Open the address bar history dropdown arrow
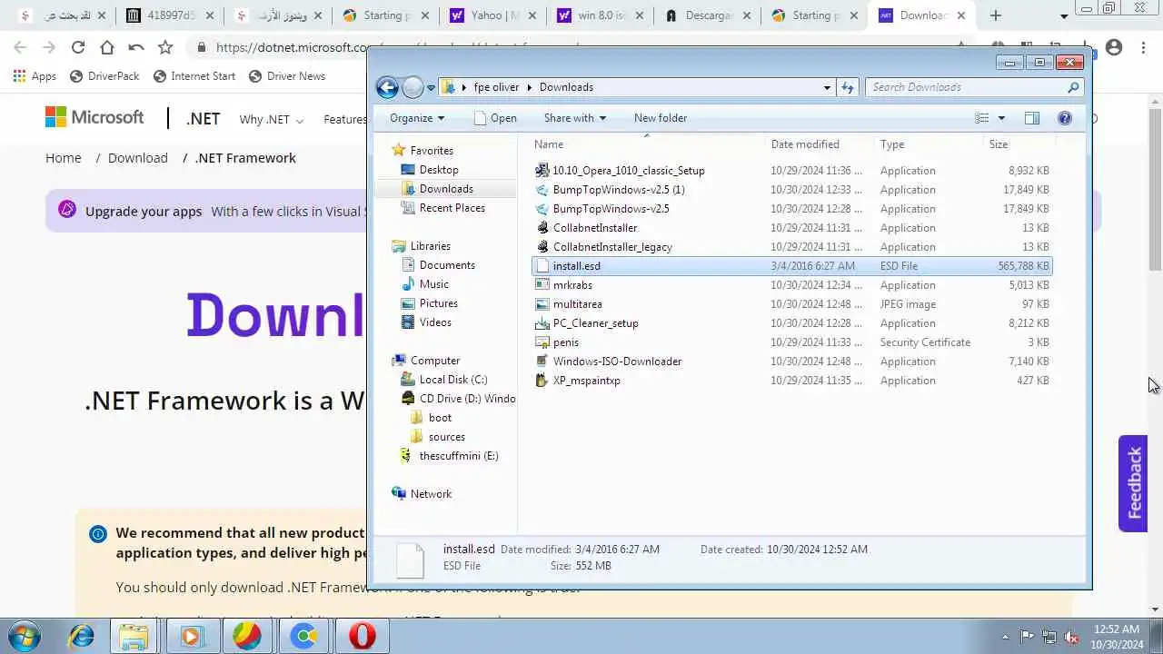The height and width of the screenshot is (654, 1163). tap(827, 87)
